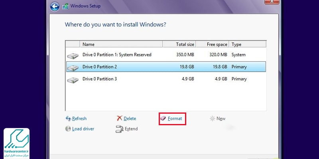Select the Drive 0 Partition 3 row
The width and height of the screenshot is (319, 159).
166,79
